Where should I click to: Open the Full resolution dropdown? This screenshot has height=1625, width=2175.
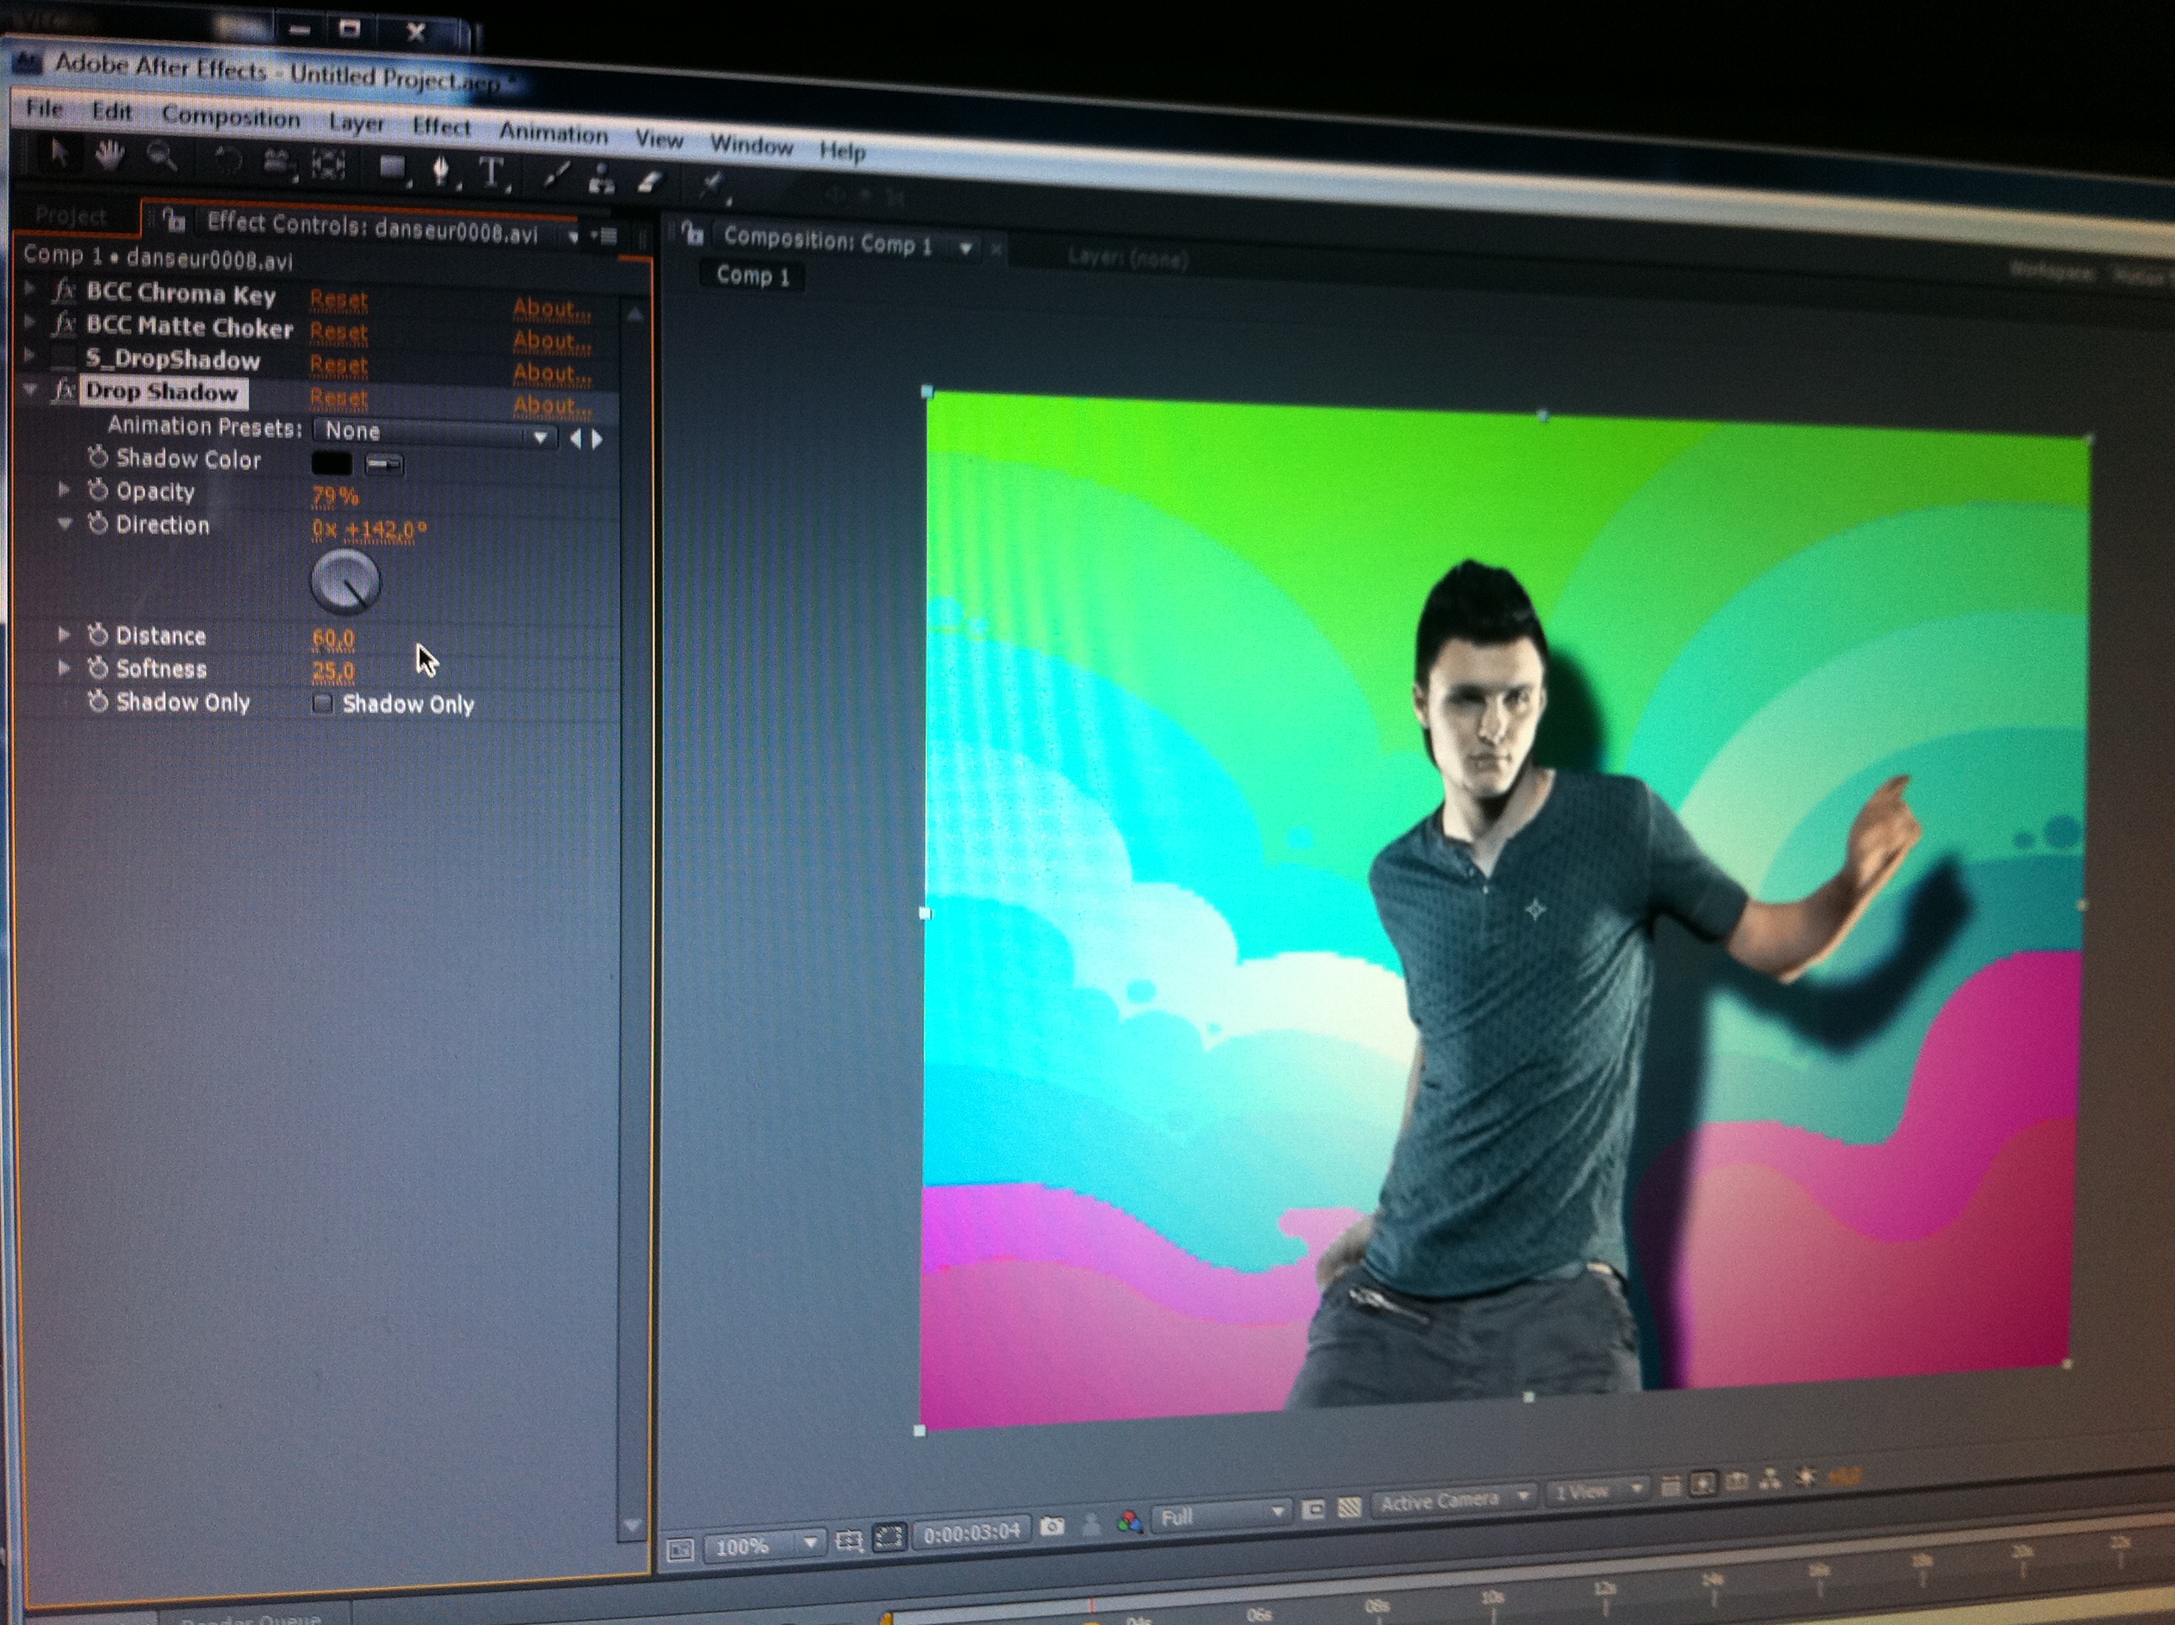point(1221,1516)
